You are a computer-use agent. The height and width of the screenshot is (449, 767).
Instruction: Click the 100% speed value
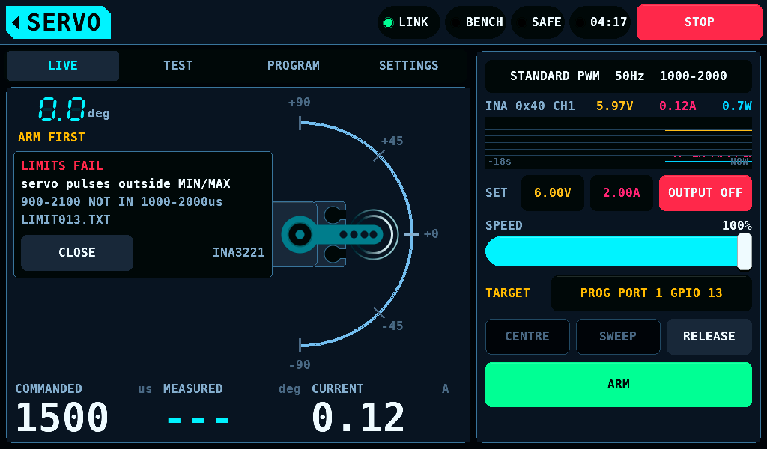pyautogui.click(x=737, y=226)
